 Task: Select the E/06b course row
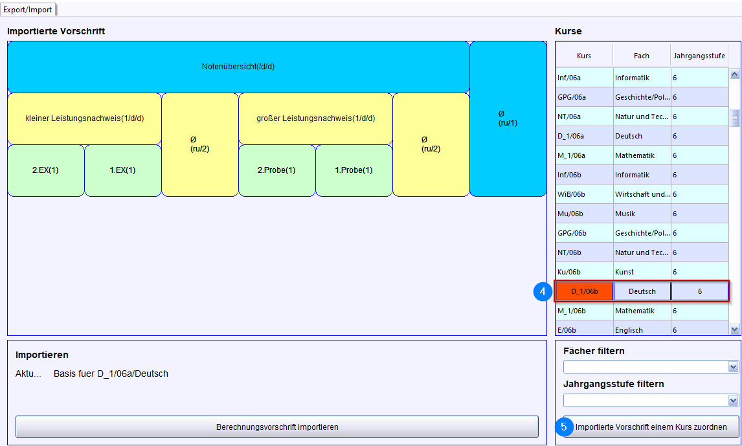[642, 328]
